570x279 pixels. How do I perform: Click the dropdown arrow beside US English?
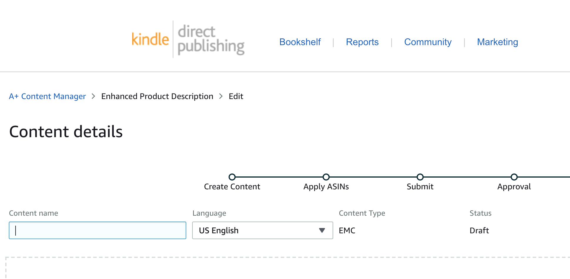click(322, 230)
